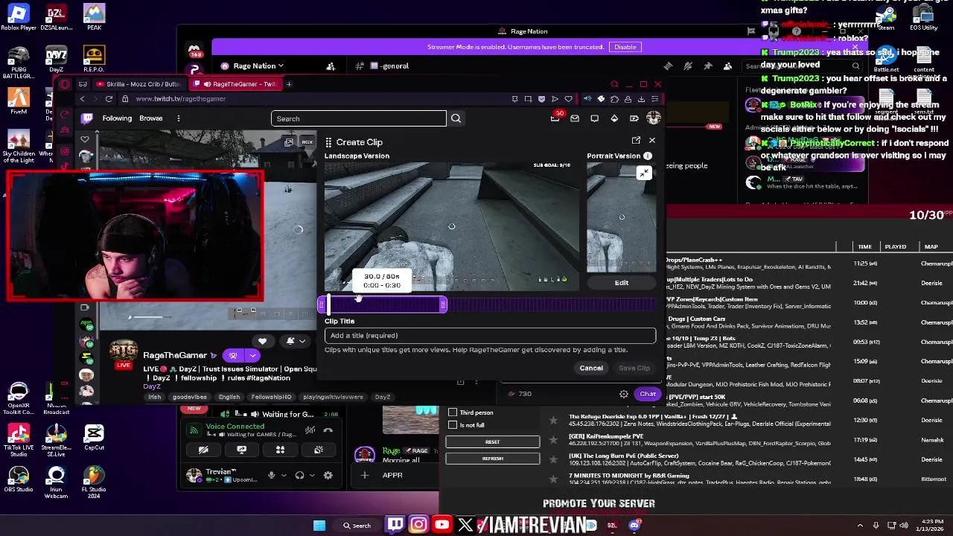Open Discord activities button
Image resolution: width=953 pixels, height=536 pixels.
pyautogui.click(x=280, y=450)
